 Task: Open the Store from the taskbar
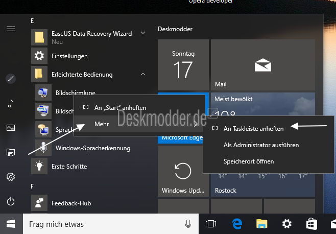(311, 224)
